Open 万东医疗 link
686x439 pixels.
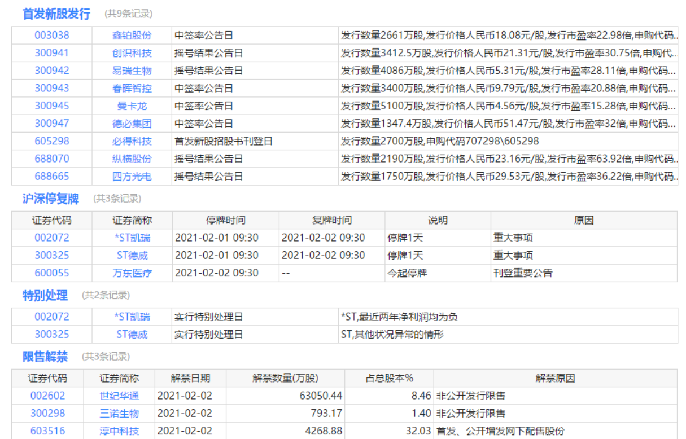click(132, 273)
